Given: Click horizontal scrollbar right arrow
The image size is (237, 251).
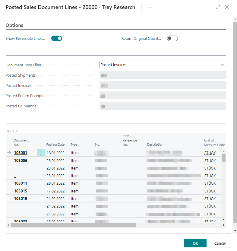Looking at the screenshot, I should pos(223,225).
